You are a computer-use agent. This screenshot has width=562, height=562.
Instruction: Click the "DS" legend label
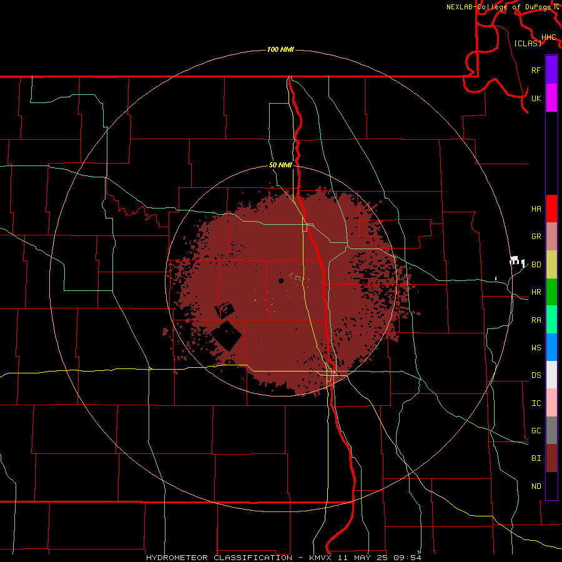tap(536, 375)
